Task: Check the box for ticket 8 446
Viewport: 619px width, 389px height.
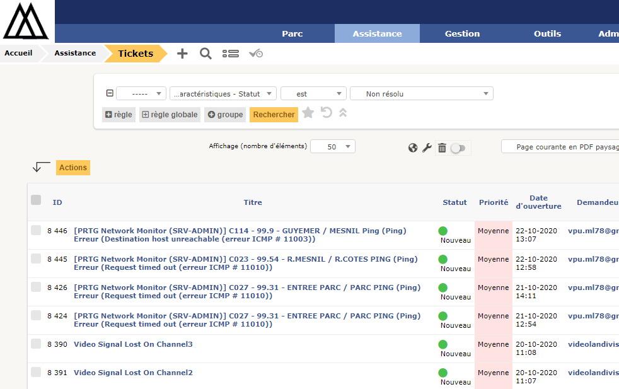Action: point(36,231)
